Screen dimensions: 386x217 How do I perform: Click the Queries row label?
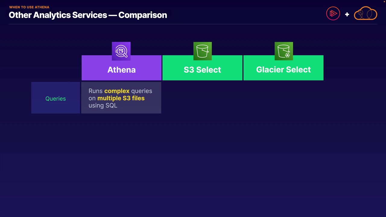pyautogui.click(x=55, y=99)
